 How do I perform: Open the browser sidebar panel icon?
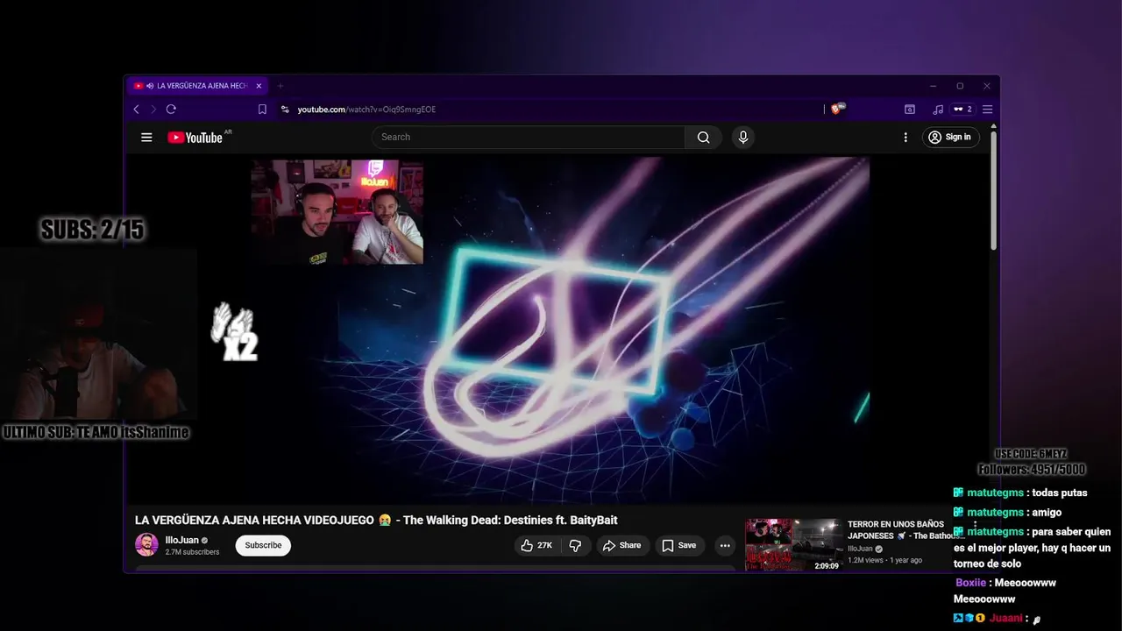click(910, 110)
